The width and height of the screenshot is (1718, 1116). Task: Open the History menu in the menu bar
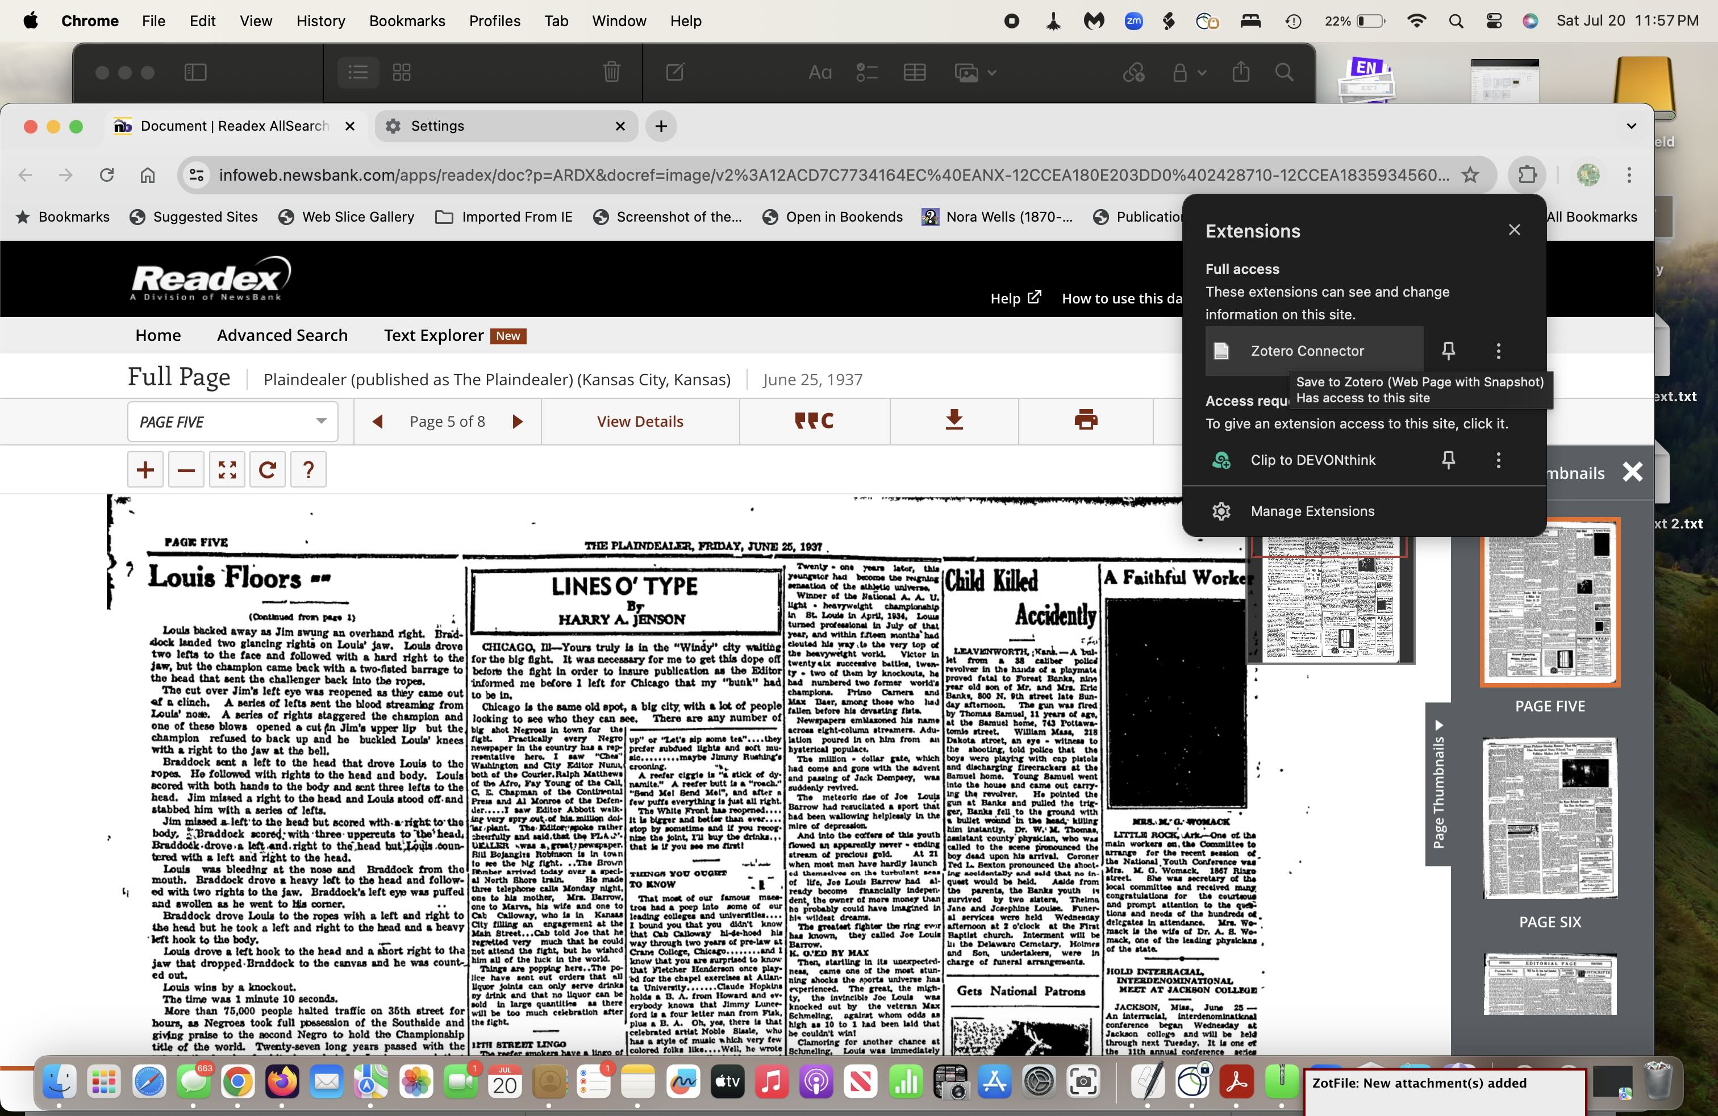coord(320,21)
